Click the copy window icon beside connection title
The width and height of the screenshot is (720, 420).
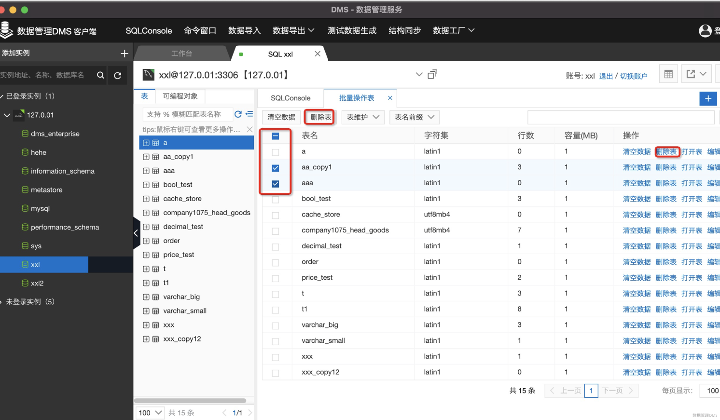click(x=432, y=74)
